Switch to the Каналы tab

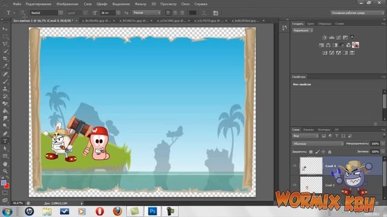(308, 130)
